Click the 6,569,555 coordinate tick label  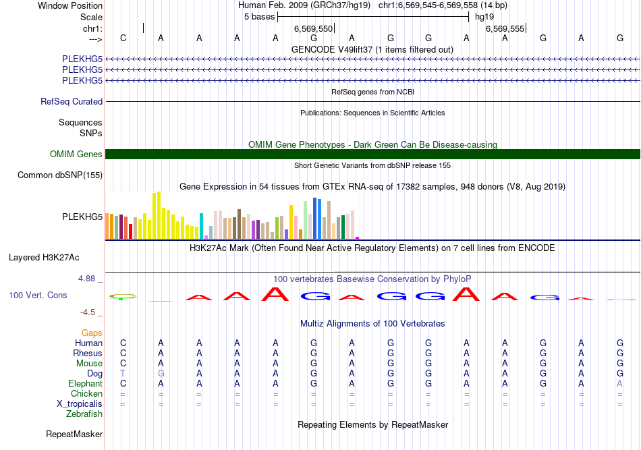point(505,28)
